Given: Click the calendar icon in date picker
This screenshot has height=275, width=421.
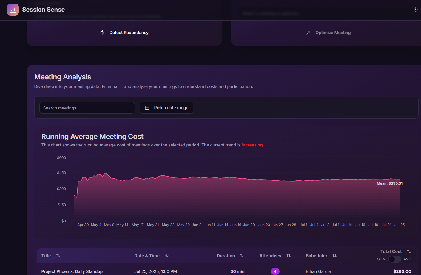Looking at the screenshot, I should (x=147, y=108).
